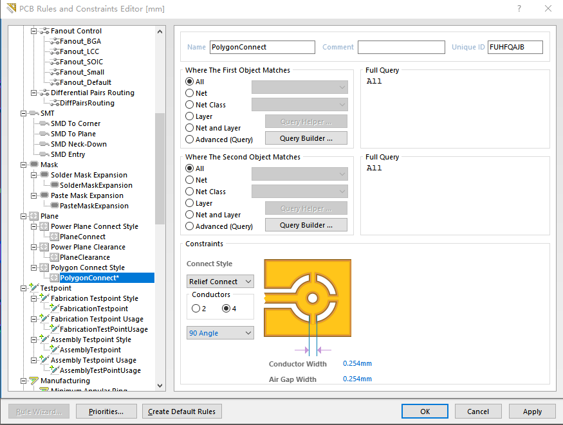Select the PlaneConnect rule in tree
This screenshot has width=563, height=425.
82,237
